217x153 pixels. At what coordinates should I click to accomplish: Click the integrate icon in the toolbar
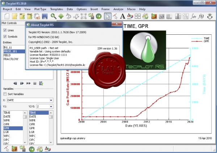(193, 16)
